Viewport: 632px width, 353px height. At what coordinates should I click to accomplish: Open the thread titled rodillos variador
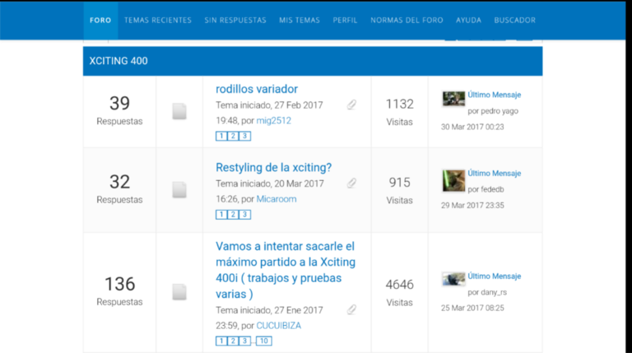click(x=257, y=89)
